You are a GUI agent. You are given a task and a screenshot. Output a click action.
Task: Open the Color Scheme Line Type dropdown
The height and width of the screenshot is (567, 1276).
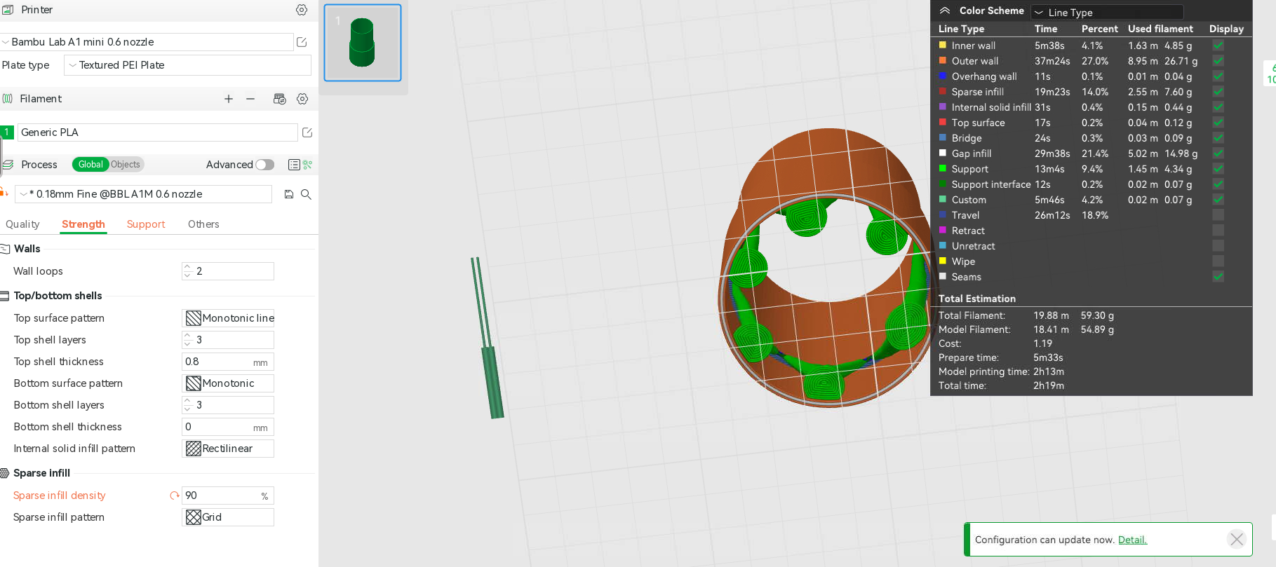1106,13
